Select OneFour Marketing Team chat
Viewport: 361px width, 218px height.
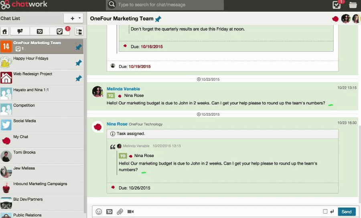point(42,46)
